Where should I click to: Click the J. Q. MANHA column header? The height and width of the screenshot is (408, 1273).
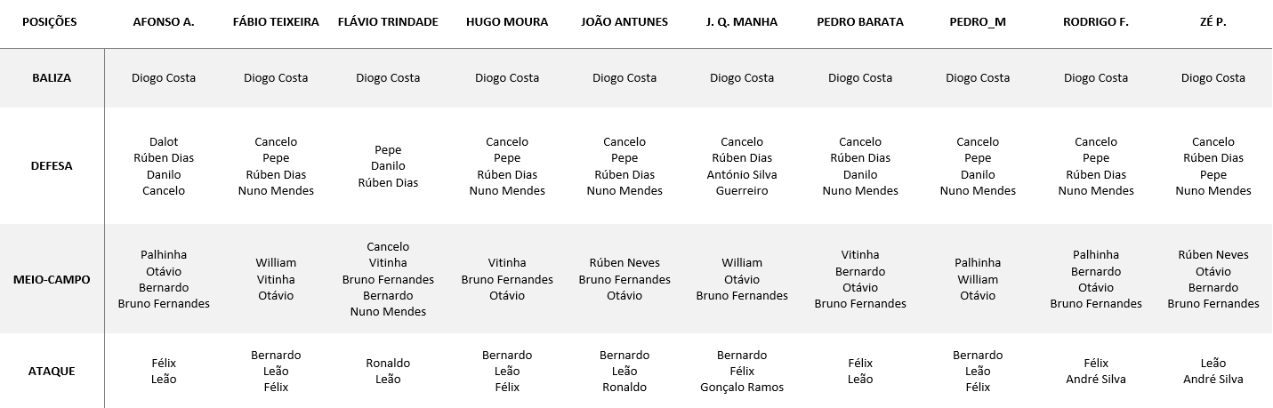742,22
